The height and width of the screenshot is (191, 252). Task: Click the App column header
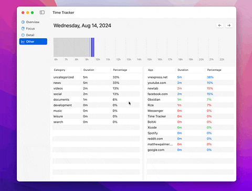click(151, 70)
